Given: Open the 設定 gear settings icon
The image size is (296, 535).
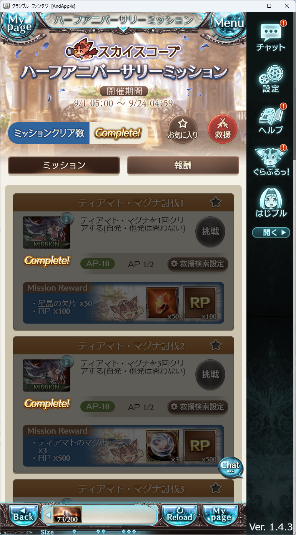Looking at the screenshot, I should tap(271, 78).
